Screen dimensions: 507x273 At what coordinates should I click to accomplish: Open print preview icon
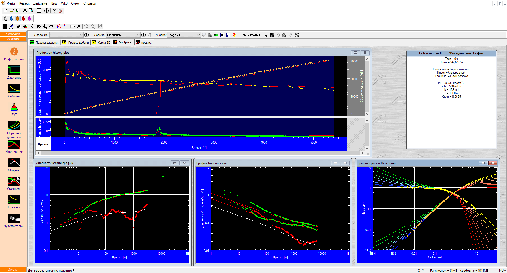31,11
